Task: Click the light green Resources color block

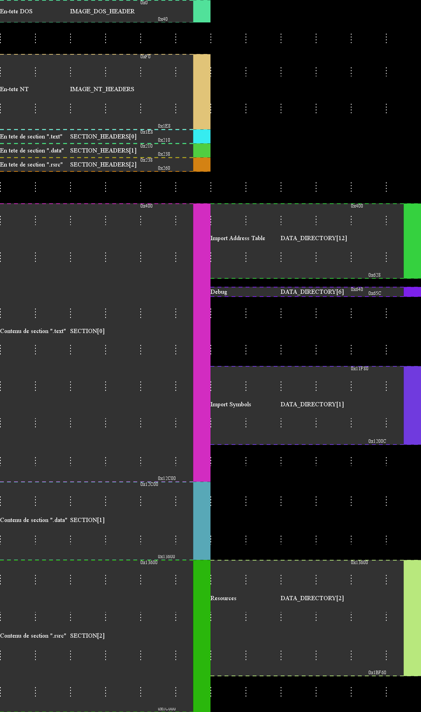Action: click(412, 618)
